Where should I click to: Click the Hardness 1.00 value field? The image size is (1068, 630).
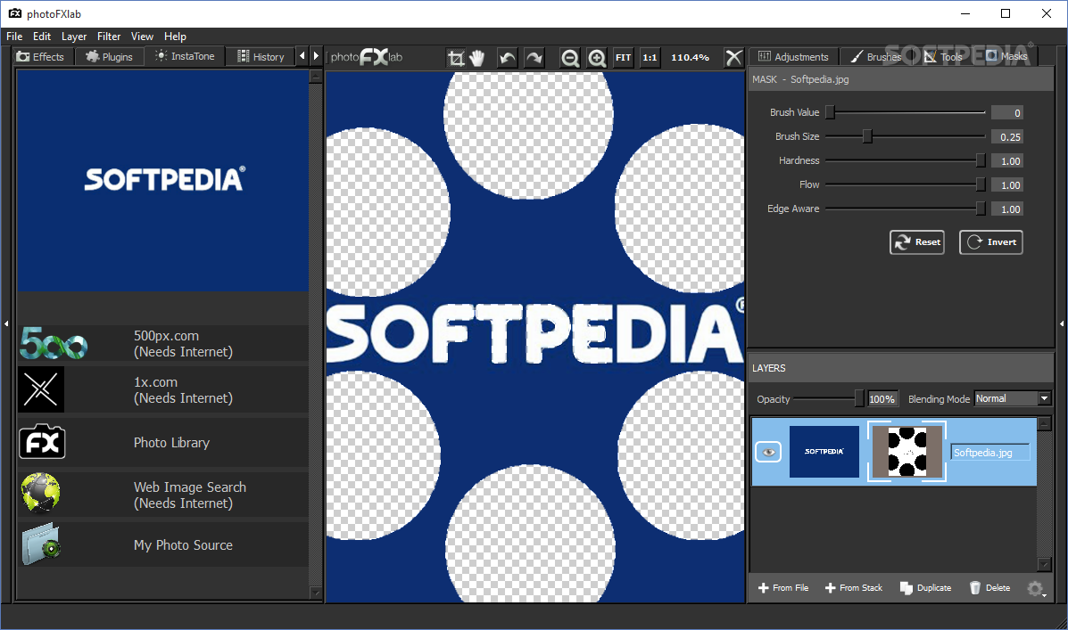click(1007, 161)
